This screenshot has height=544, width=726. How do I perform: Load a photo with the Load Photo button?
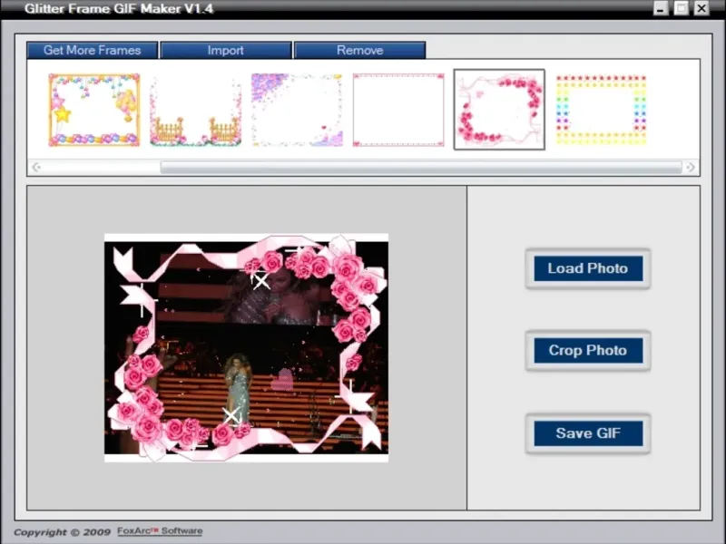tap(588, 268)
